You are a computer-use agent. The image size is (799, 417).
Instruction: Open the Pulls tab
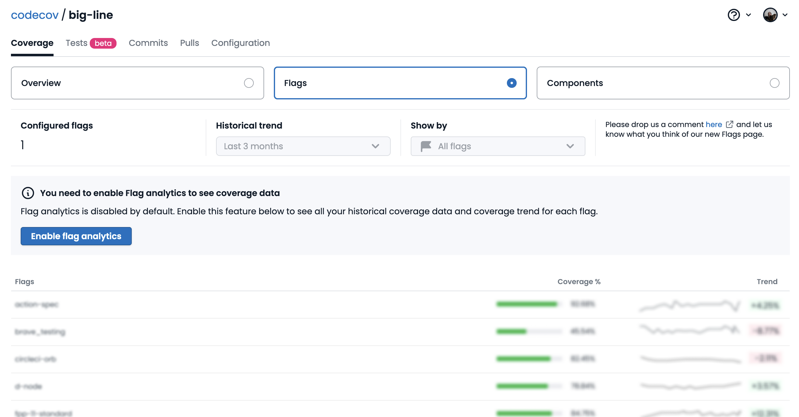[x=190, y=43]
